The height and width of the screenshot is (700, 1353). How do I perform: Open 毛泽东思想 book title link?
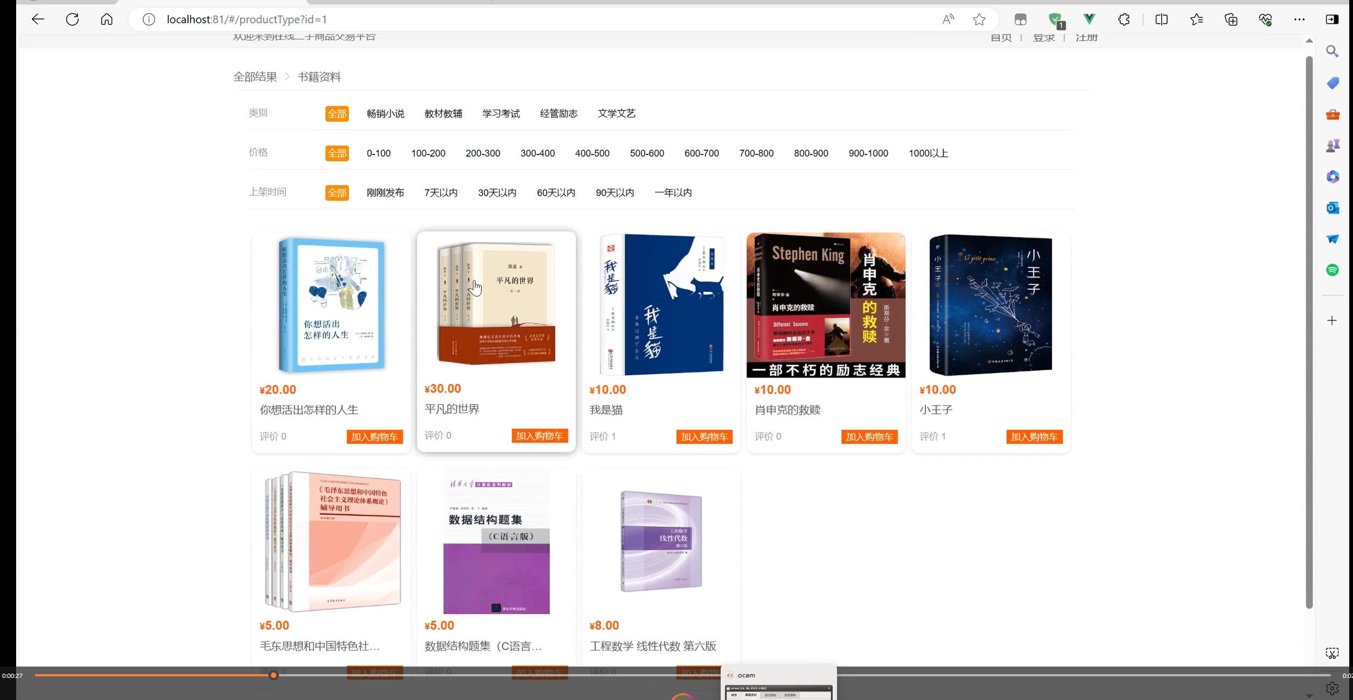click(x=320, y=646)
